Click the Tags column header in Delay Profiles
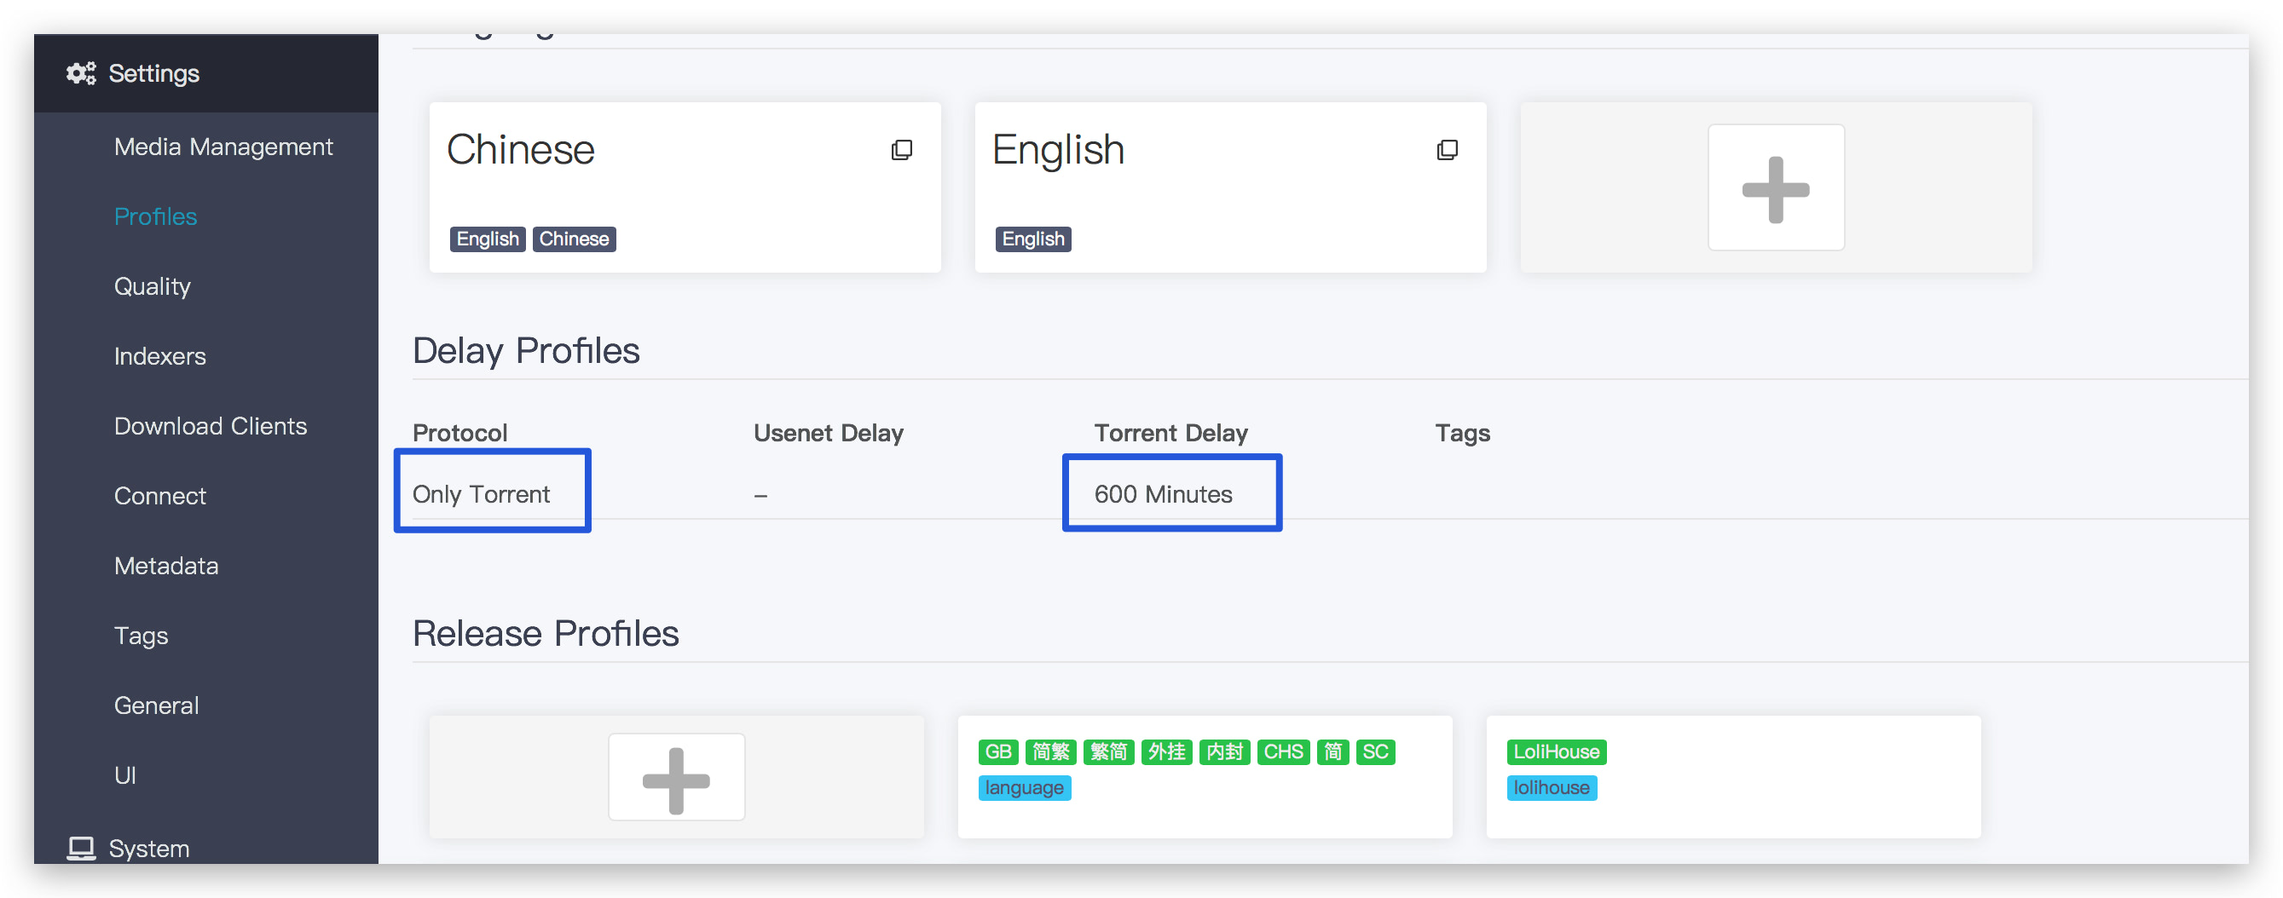The image size is (2283, 898). pyautogui.click(x=1462, y=433)
